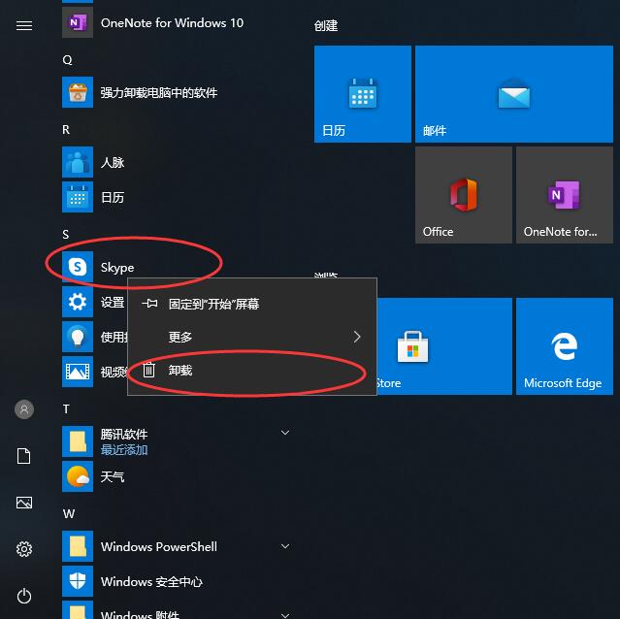Open the OneNote for... tile

point(565,195)
